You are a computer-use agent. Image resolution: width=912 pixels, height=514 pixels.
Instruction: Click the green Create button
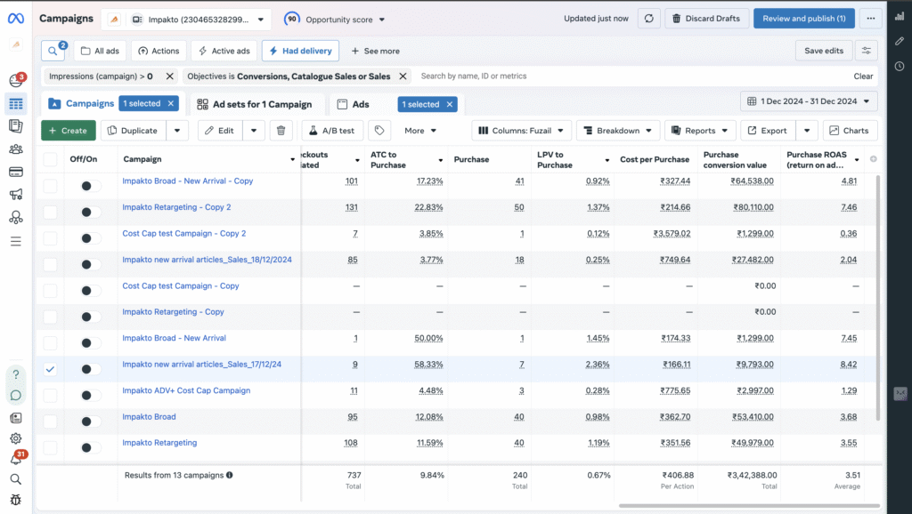pyautogui.click(x=68, y=131)
